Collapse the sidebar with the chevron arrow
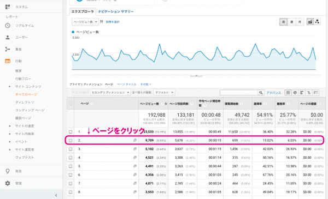Image resolution: width=328 pixels, height=199 pixels. tap(56, 195)
